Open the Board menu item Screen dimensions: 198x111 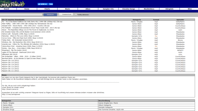[x=6, y=9]
